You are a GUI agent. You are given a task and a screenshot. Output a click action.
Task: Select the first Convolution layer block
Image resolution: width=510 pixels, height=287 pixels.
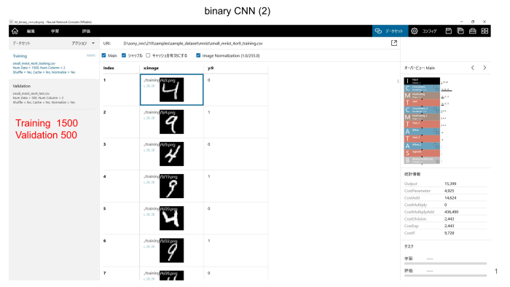pyautogui.click(x=422, y=88)
